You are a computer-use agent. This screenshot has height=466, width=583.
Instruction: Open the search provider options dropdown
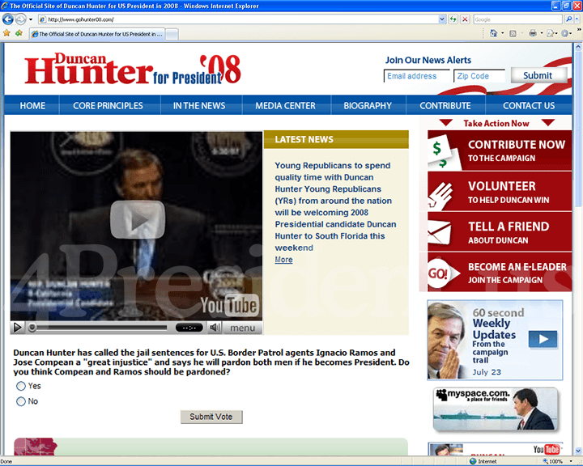[x=577, y=19]
